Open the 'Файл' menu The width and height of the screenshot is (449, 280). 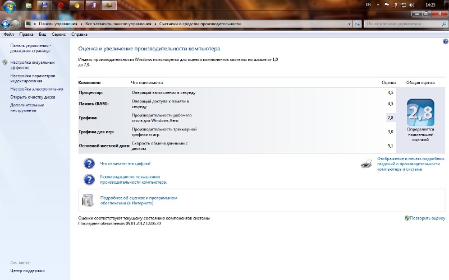8,34
